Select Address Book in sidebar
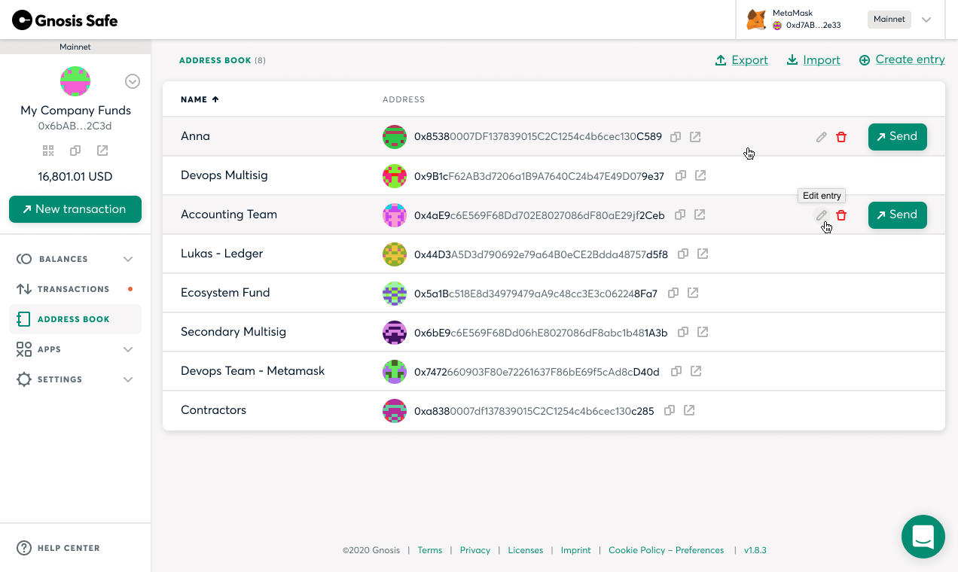Viewport: 958px width, 572px height. (x=75, y=319)
